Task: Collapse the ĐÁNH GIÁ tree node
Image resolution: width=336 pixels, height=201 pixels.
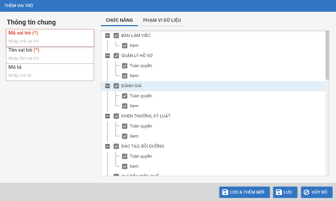Action: coord(108,86)
